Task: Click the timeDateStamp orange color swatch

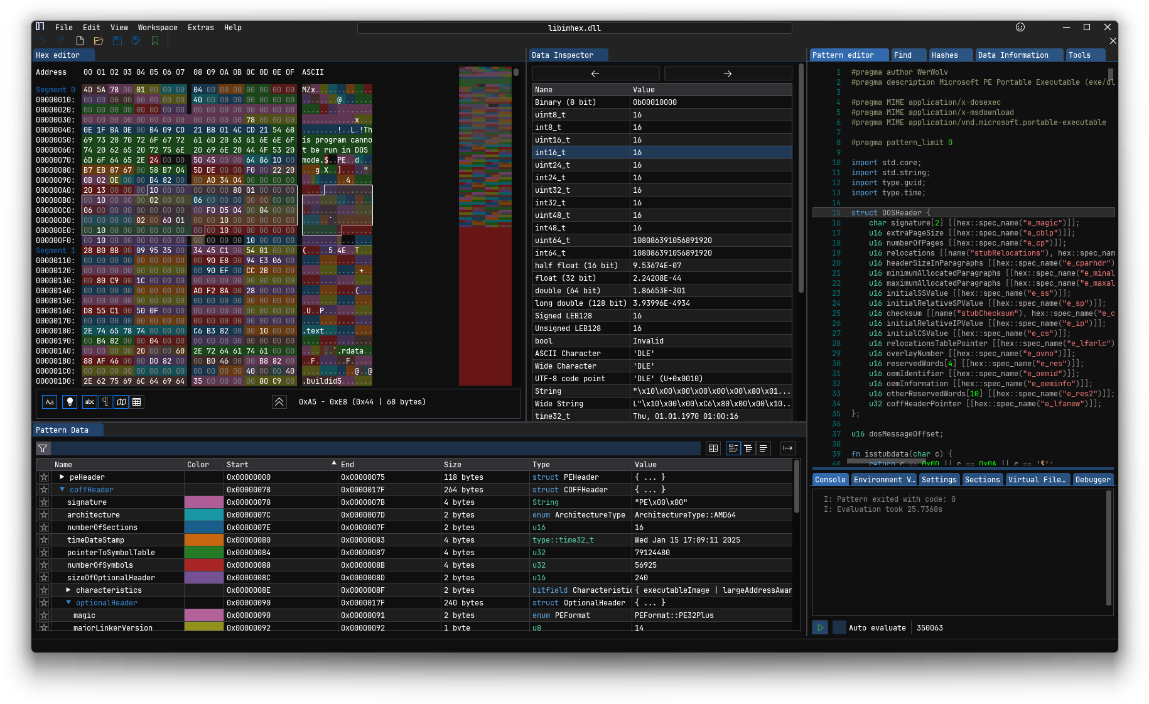Action: pos(203,540)
